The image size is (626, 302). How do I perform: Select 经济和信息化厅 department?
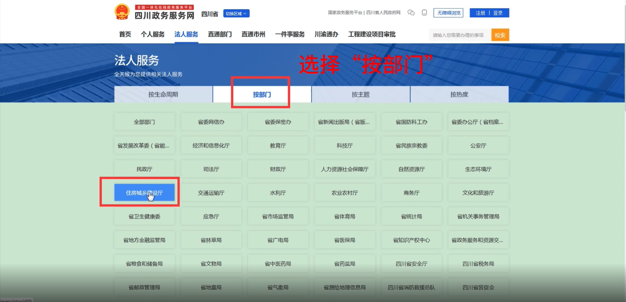pyautogui.click(x=211, y=145)
